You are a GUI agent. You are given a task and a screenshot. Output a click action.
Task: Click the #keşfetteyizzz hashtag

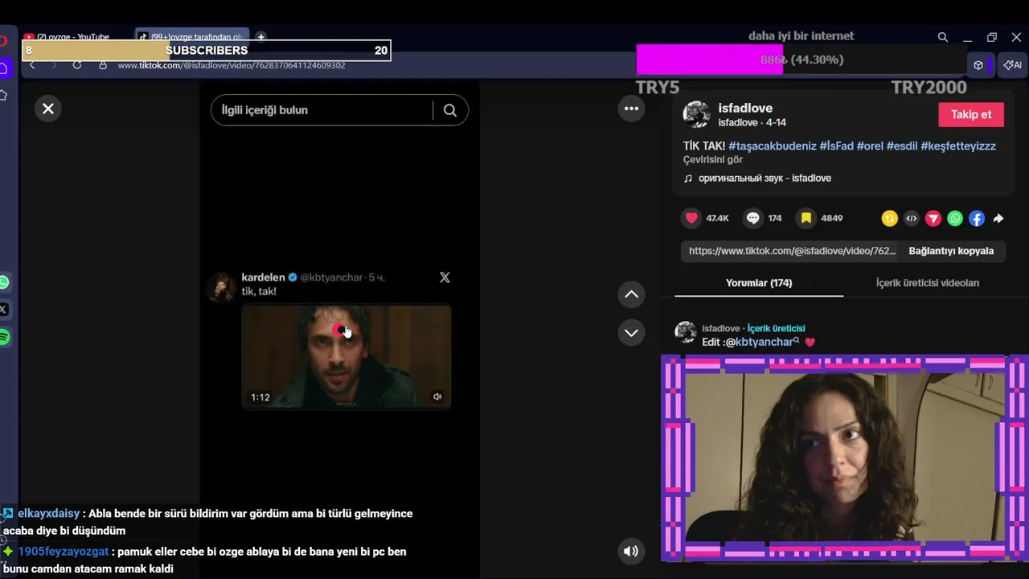(x=958, y=146)
